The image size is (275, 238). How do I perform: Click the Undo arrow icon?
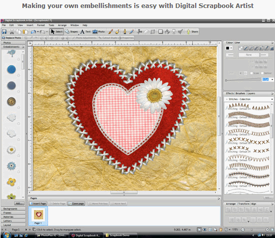[x=33, y=32]
